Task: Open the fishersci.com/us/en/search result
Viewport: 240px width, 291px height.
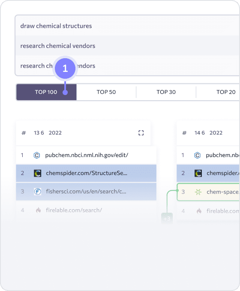Action: pyautogui.click(x=86, y=192)
